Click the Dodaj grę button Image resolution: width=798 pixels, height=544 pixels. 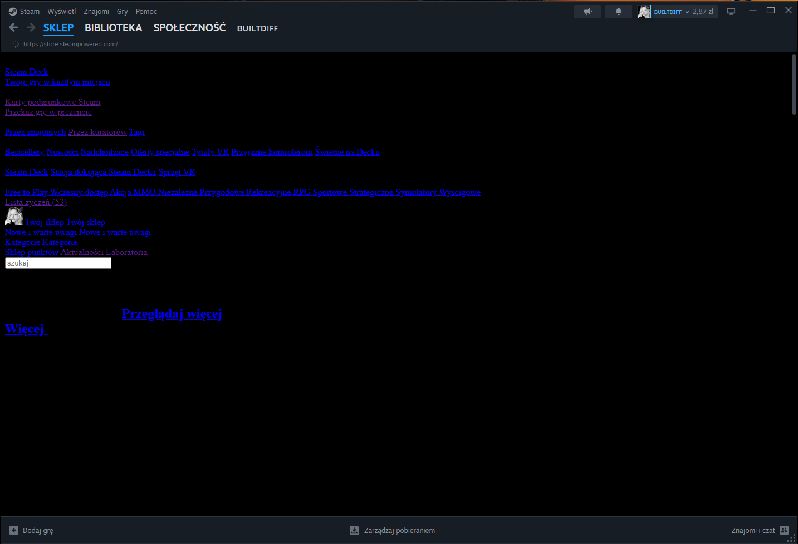(x=31, y=530)
